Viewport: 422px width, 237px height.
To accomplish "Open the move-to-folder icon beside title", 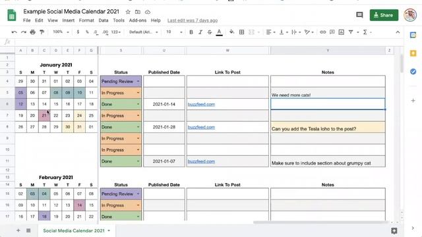I will pos(138,12).
